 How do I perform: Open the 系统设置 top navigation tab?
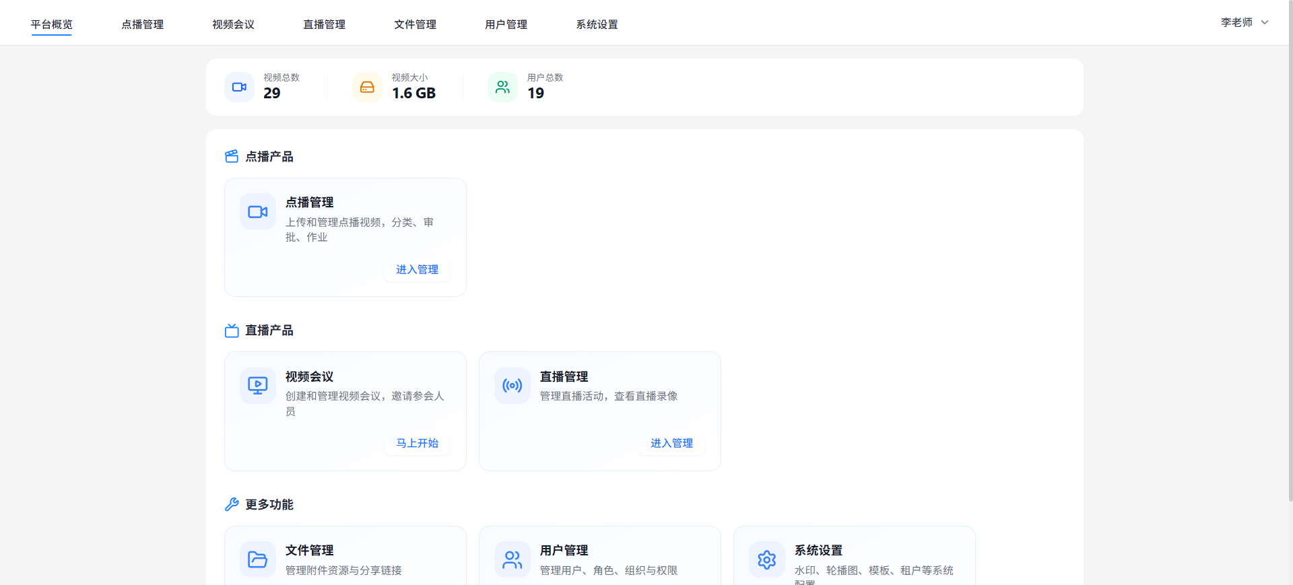(x=597, y=24)
